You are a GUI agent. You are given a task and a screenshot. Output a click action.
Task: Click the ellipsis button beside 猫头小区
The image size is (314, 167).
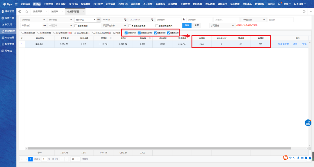pyautogui.click(x=99, y=20)
